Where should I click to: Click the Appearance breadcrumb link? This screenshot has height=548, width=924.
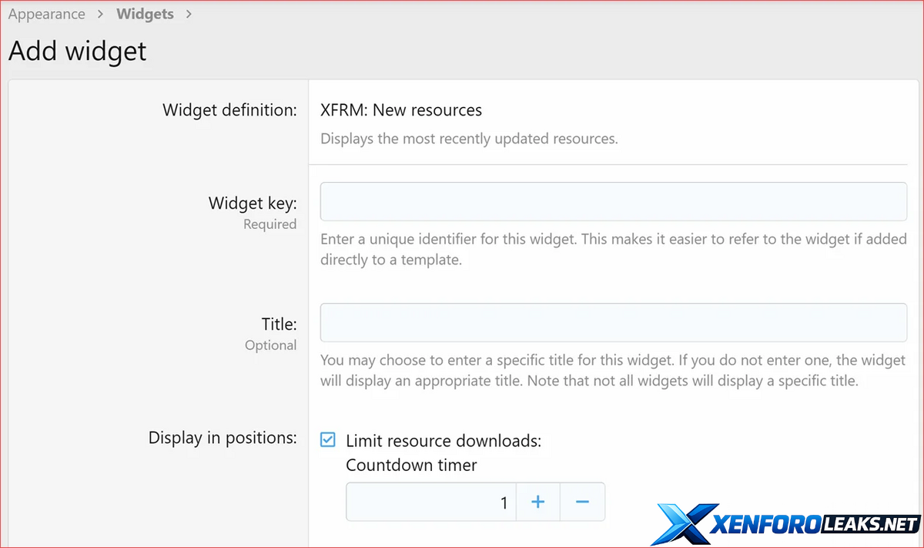pyautogui.click(x=47, y=15)
